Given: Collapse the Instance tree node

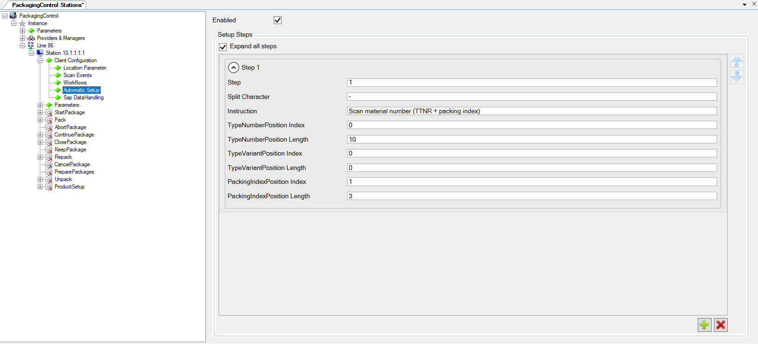Looking at the screenshot, I should [x=13, y=23].
